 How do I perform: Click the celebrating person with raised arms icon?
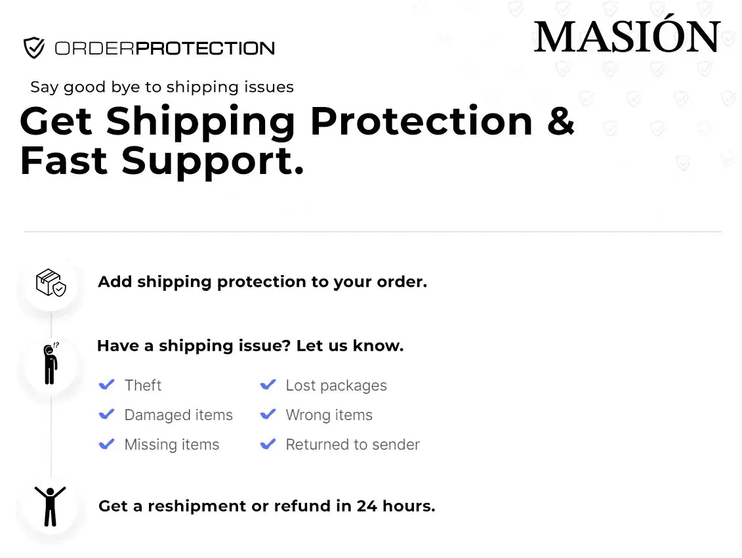[51, 505]
